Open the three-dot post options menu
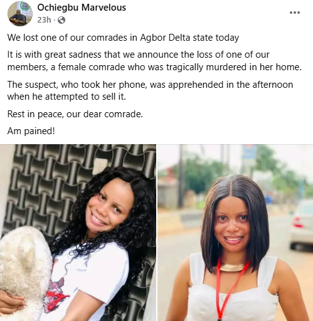 click(295, 13)
